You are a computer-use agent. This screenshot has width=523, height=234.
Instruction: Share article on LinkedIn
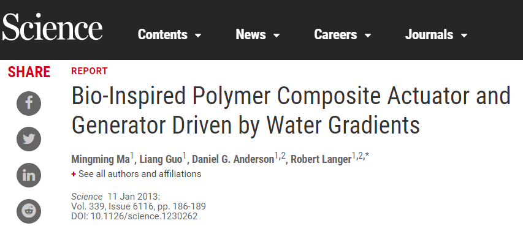(x=29, y=175)
